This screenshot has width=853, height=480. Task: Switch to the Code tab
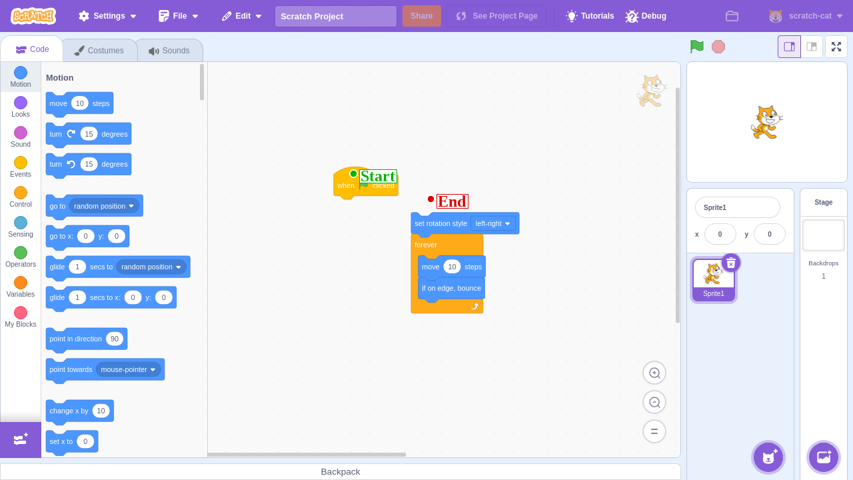[x=32, y=49]
